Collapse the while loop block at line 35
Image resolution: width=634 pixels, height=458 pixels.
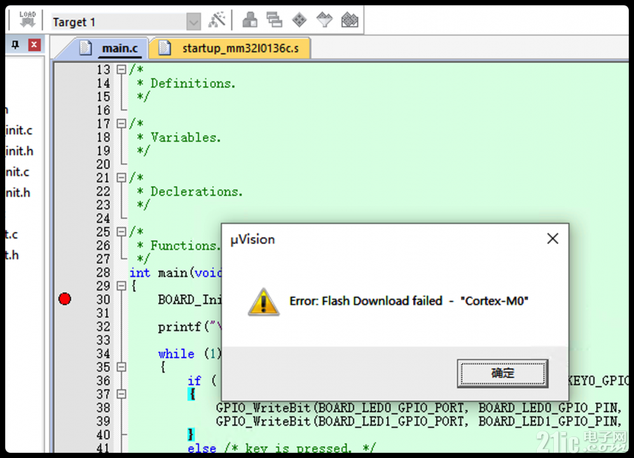click(x=121, y=367)
